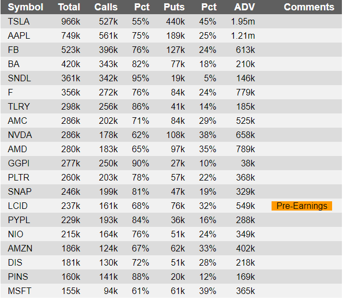Click AMZN calls value 124k
The width and height of the screenshot is (349, 306).
click(109, 248)
